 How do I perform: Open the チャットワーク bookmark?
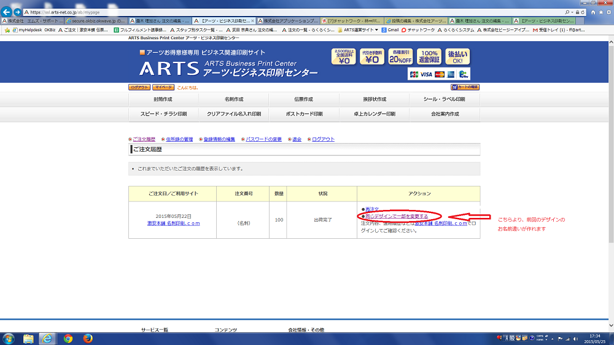[418, 29]
